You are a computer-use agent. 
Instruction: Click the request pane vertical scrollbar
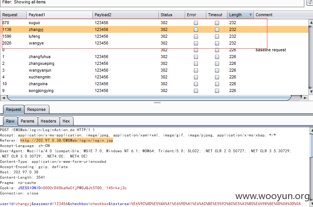311,146
